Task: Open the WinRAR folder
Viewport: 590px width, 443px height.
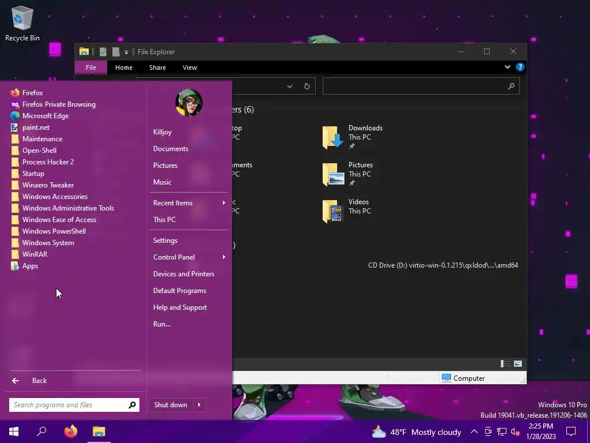Action: pos(29,254)
